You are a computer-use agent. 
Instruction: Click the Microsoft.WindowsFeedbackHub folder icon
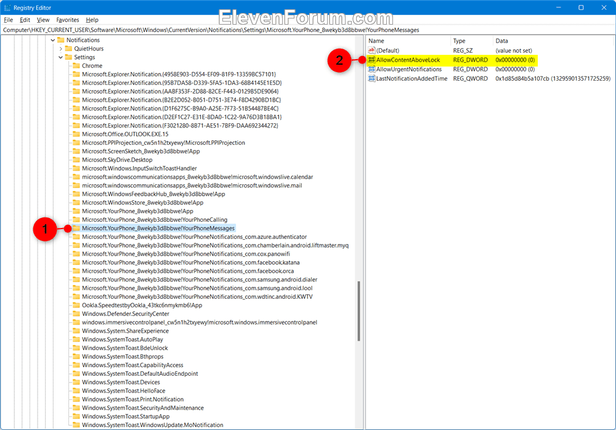point(76,194)
